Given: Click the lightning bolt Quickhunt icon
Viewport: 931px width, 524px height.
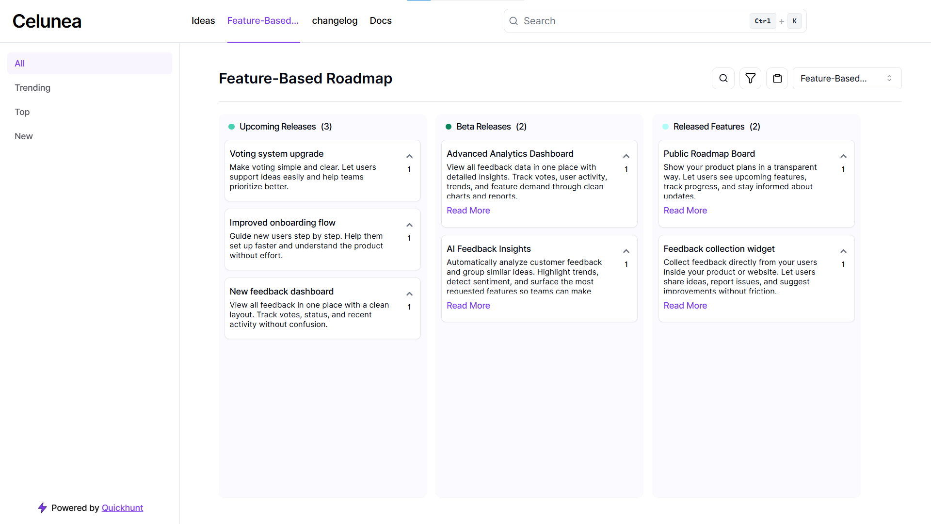Looking at the screenshot, I should (x=42, y=508).
